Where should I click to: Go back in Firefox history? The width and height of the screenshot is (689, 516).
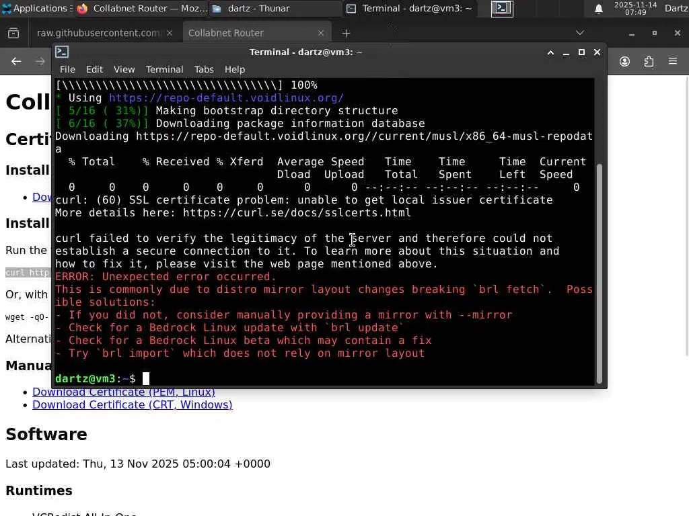click(x=16, y=61)
